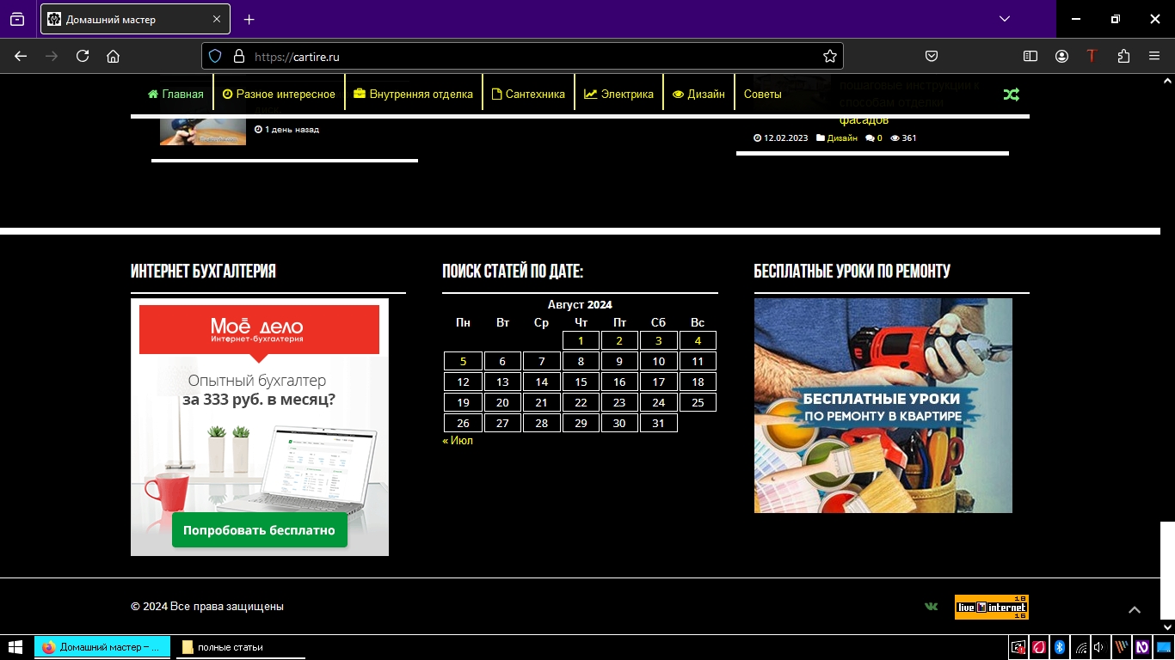Open the extensions puzzle icon
The height and width of the screenshot is (660, 1175).
tap(1123, 56)
